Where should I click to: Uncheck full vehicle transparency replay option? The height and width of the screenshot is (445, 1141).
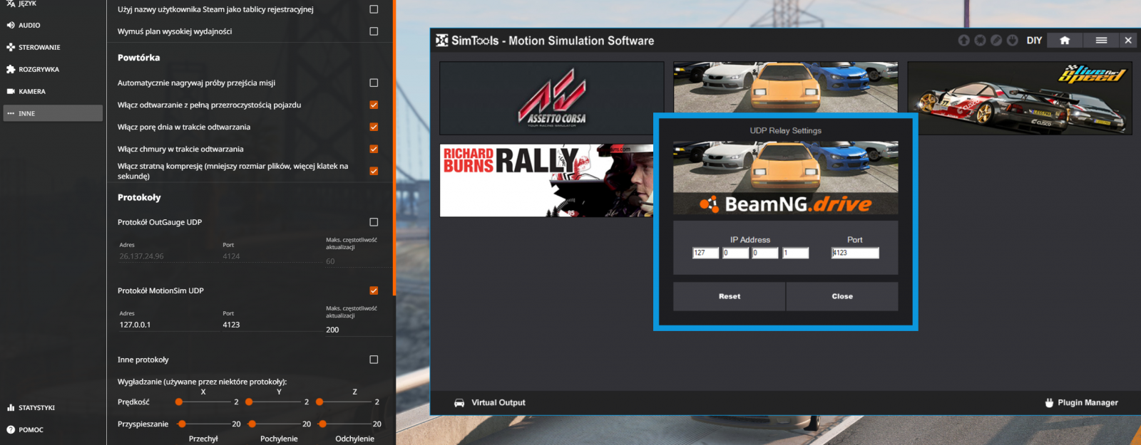click(x=374, y=105)
